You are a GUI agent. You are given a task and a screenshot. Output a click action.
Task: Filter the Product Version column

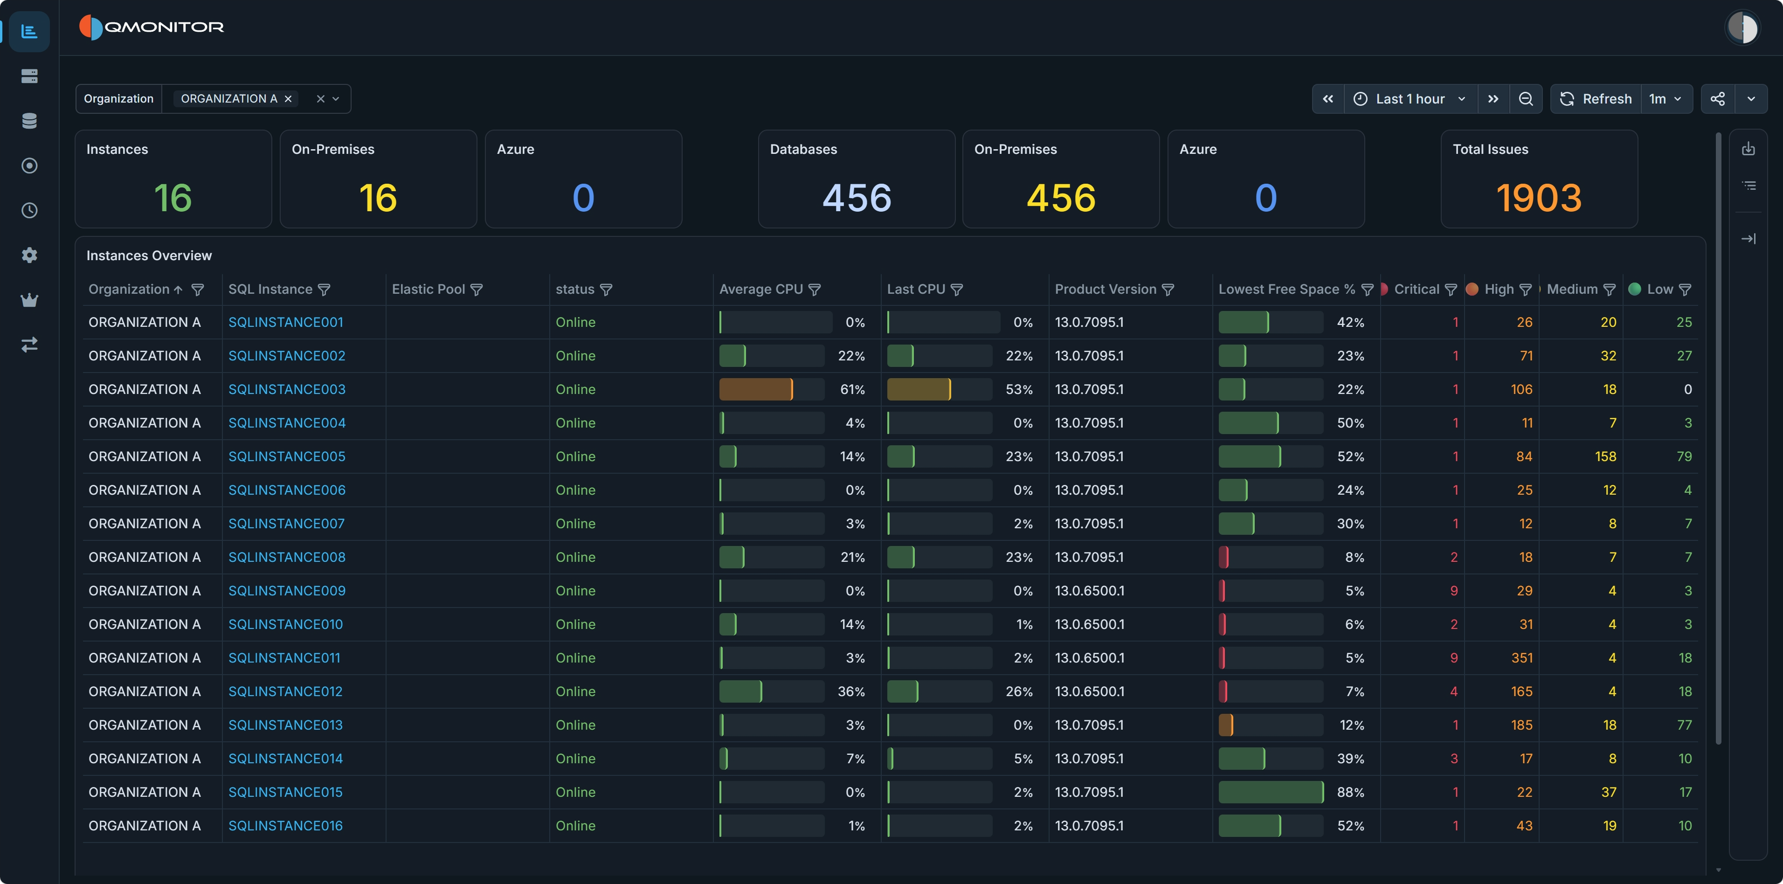click(x=1168, y=290)
